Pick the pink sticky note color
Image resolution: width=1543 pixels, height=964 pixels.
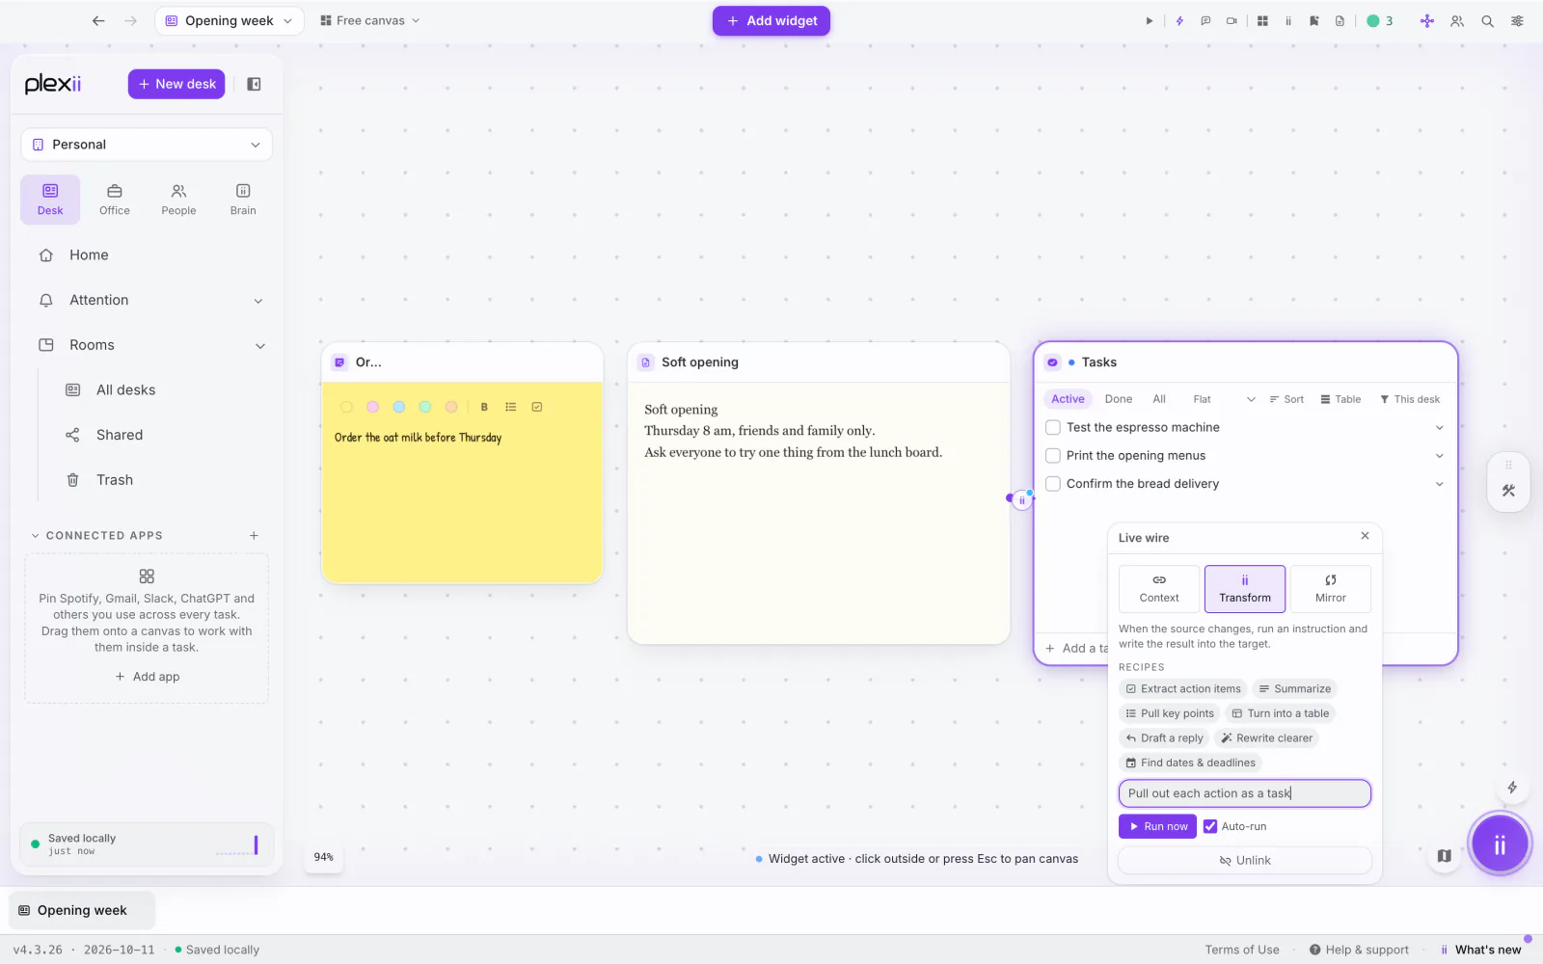(372, 407)
